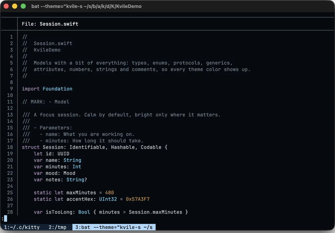
Task: Click 'String?' type on the 'var notes' line
Action: pyautogui.click(x=77, y=180)
